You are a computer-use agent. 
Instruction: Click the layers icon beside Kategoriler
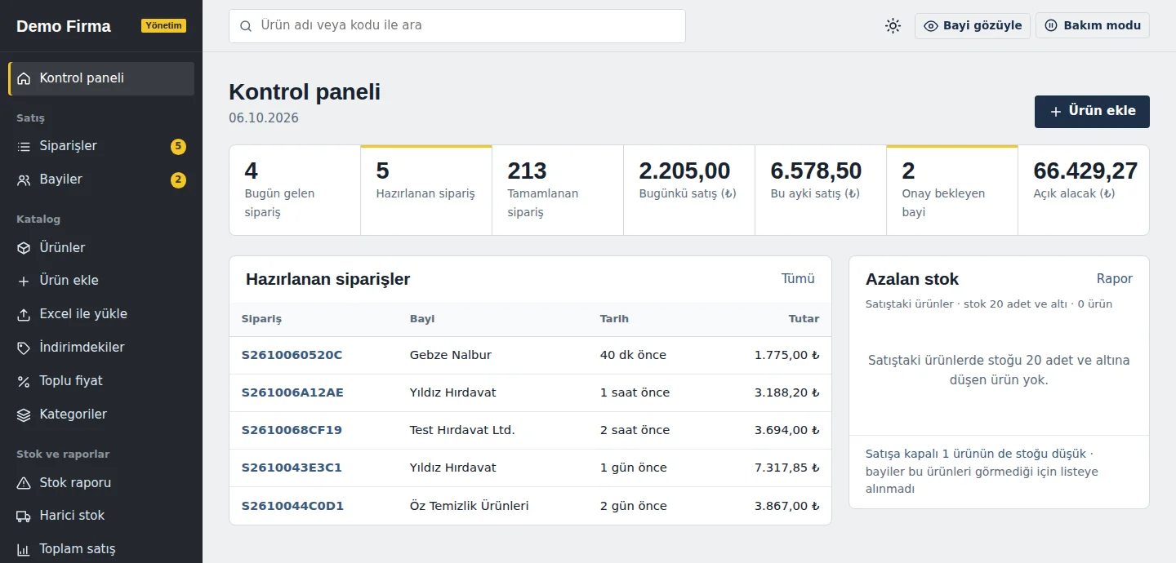pos(24,414)
